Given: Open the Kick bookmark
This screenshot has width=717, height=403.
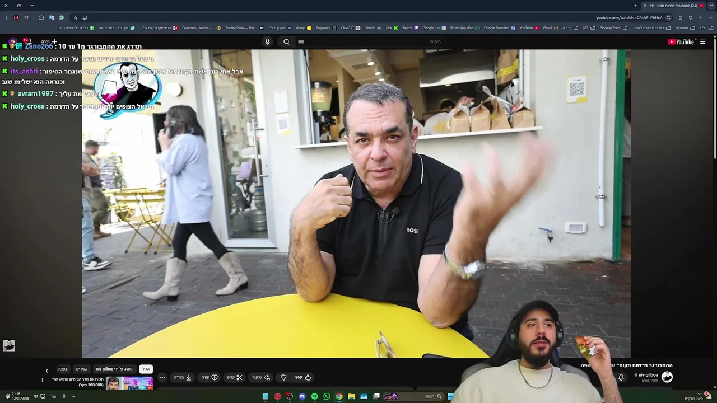Looking at the screenshot, I should pos(392,28).
